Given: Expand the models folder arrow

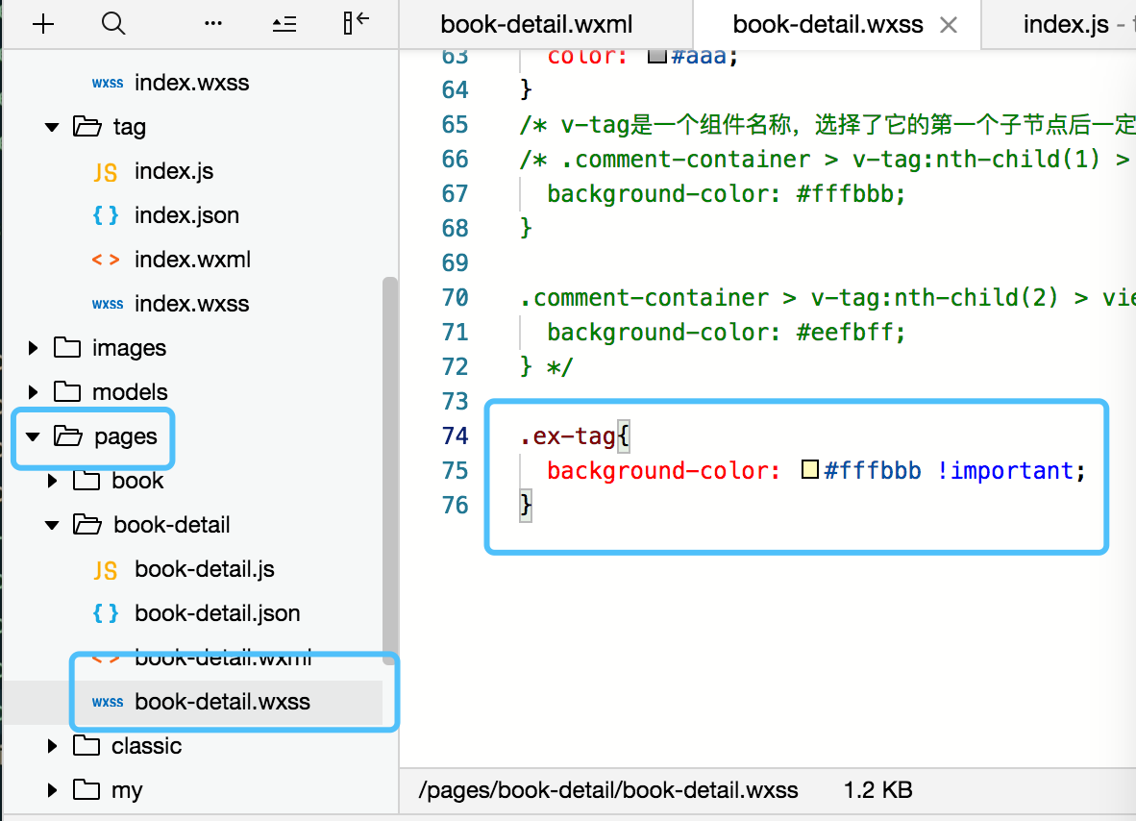Looking at the screenshot, I should [x=33, y=392].
